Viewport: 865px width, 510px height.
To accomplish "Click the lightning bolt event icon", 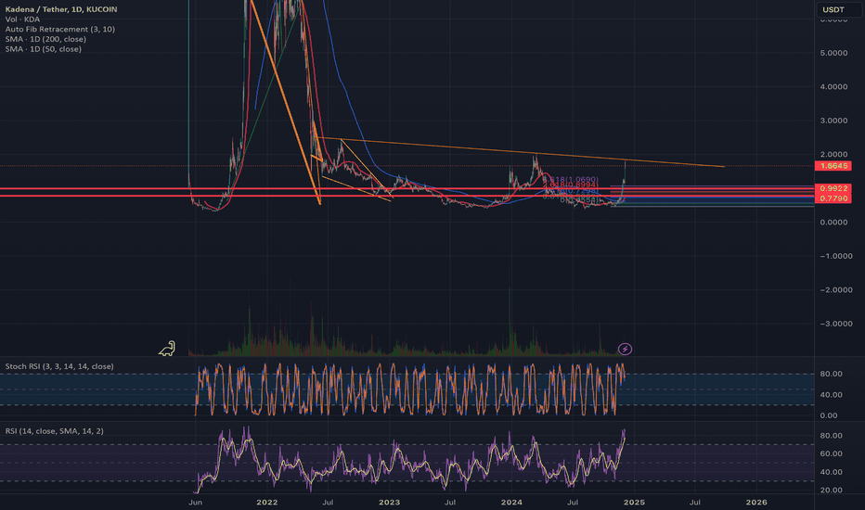I will (625, 349).
